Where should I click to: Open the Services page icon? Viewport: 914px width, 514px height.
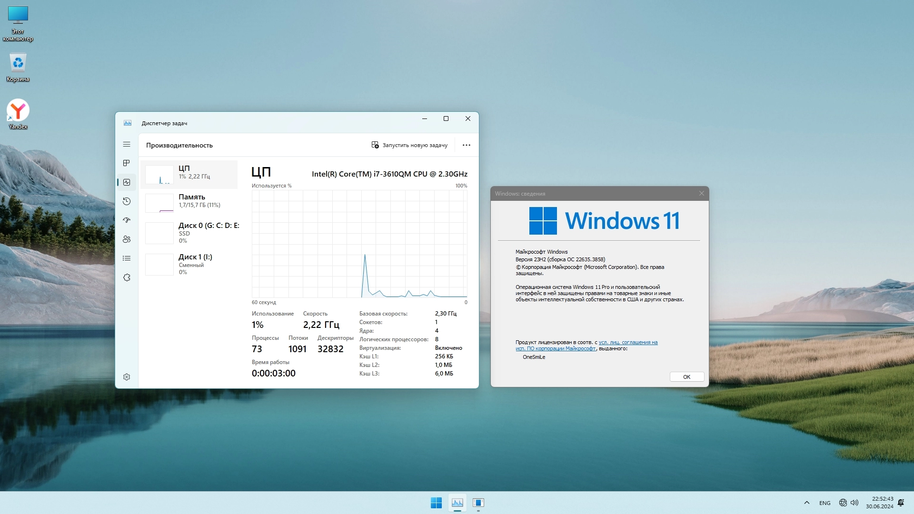127,277
